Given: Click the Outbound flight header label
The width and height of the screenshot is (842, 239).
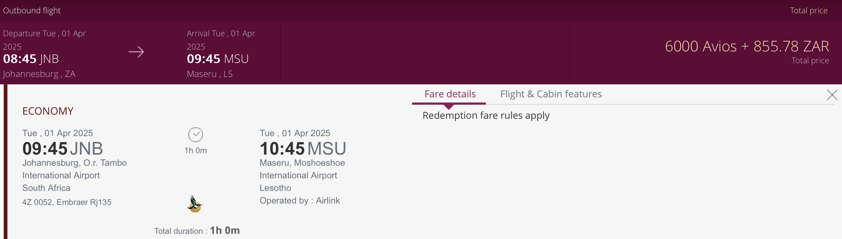Looking at the screenshot, I should pyautogui.click(x=32, y=10).
